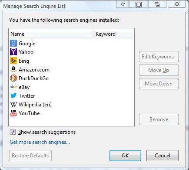Click the Google search engine icon
Screen dimensions: 189x170
tap(13, 43)
